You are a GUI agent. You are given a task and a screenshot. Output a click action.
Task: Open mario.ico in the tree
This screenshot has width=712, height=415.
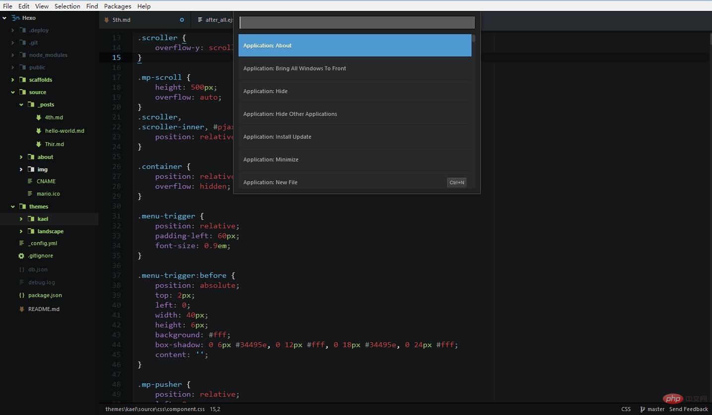pos(48,194)
